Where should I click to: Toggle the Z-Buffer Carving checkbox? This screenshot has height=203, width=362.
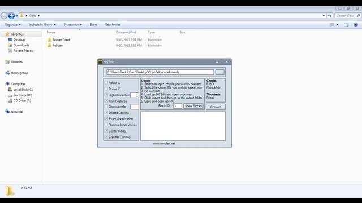point(106,137)
